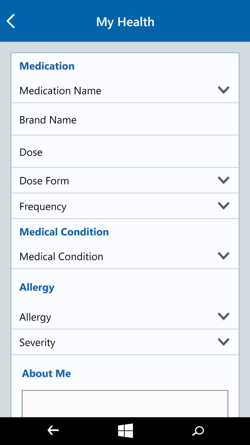Click the Medication section heading
250x445 pixels.
click(x=47, y=66)
